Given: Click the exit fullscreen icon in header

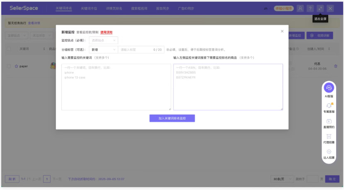Looking at the screenshot, I should (320, 8).
